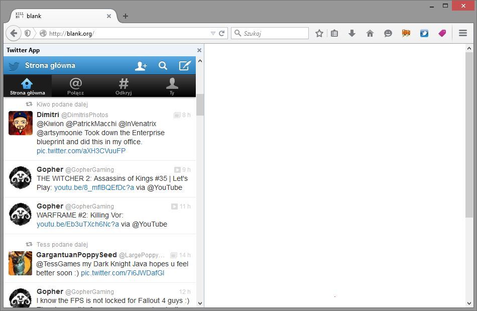Switch to the Strona główna tab

pos(28,86)
